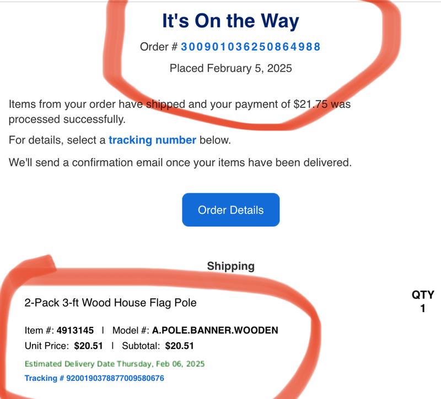Click the "Order #" label text

[159, 47]
